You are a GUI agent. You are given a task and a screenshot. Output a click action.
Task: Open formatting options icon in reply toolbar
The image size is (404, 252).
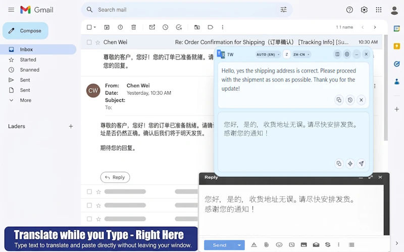(254, 245)
